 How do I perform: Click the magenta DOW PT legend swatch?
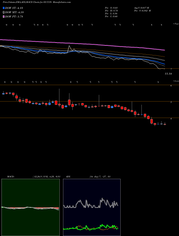[x=4, y=16]
